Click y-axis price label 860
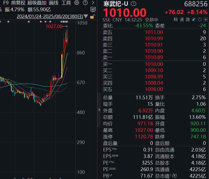209x179 pixels. click(x=81, y=53)
